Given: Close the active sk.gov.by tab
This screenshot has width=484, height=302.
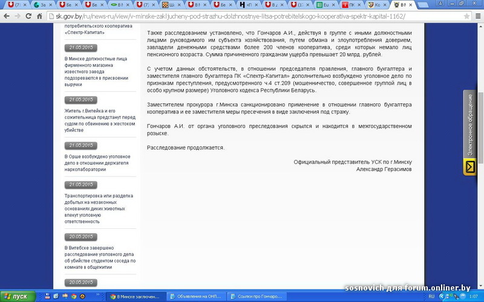Looking at the screenshot, I should [x=410, y=5].
